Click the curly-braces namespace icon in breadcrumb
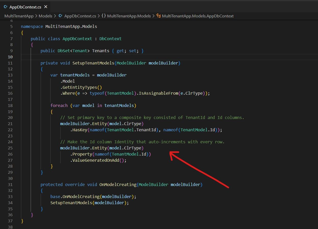The width and height of the screenshot is (318, 229). (104, 16)
